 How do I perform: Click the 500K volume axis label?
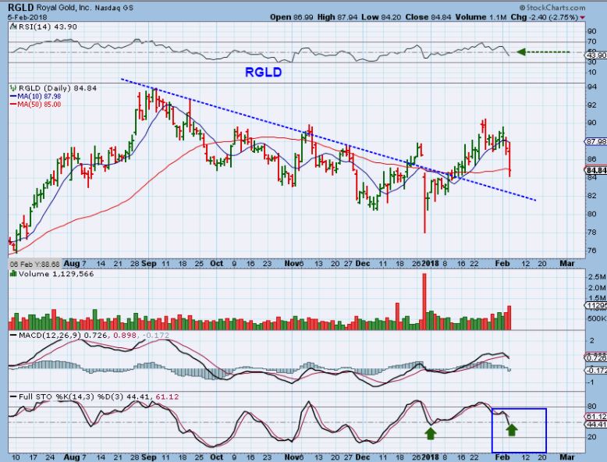597,318
